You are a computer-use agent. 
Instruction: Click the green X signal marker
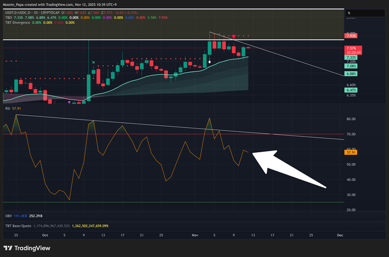coord(93,62)
